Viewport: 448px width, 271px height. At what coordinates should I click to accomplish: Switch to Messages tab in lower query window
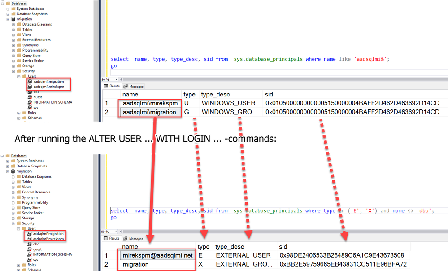pyautogui.click(x=133, y=238)
